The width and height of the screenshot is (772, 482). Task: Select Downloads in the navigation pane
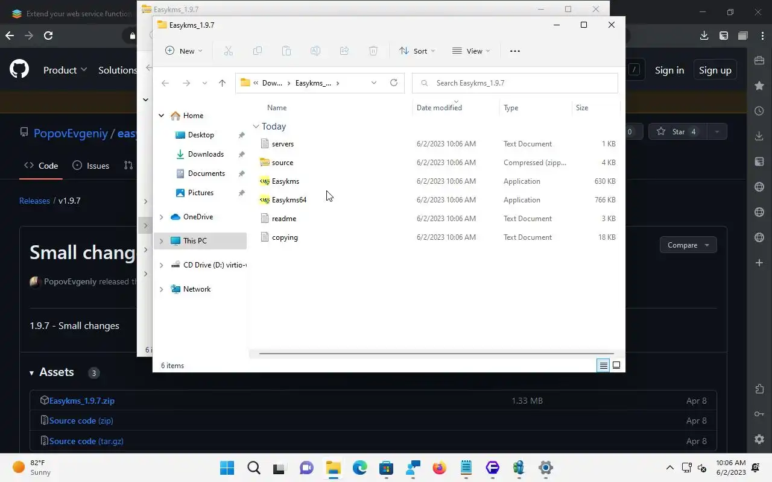coord(206,154)
